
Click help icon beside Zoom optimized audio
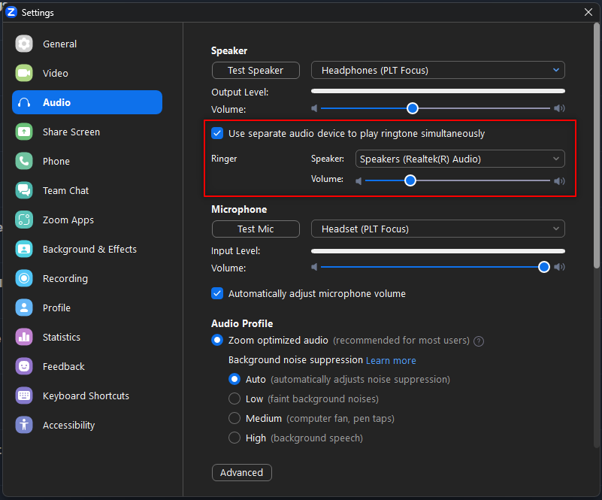pos(479,341)
